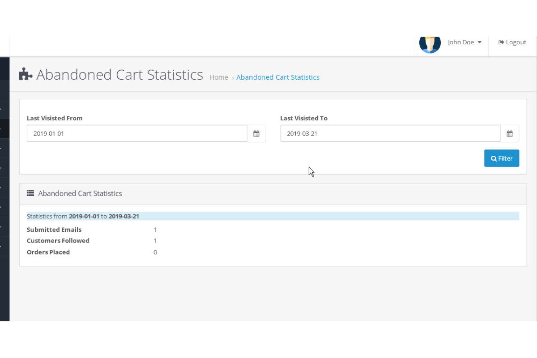Click the Submitted Emails statistic label

tap(54, 230)
